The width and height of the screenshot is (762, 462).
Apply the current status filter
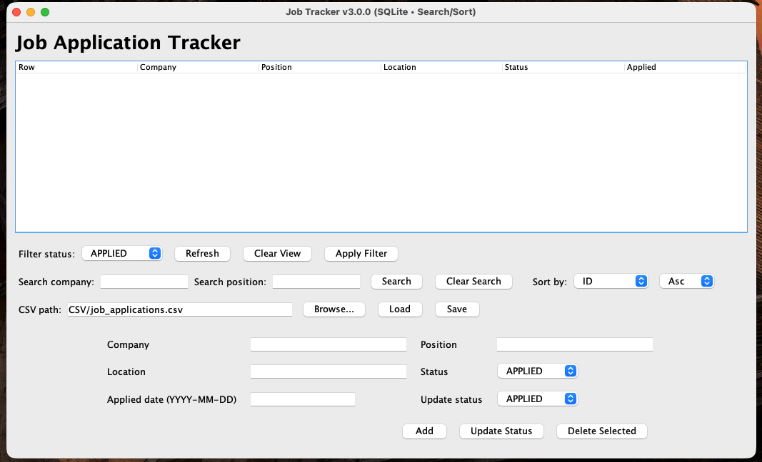361,253
